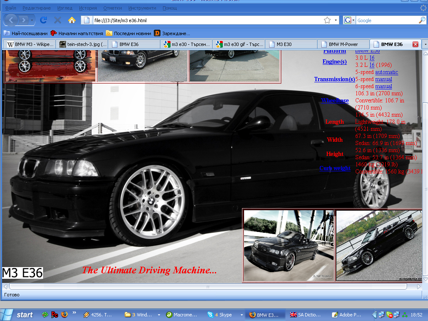Stop loading with the X icon
Screen dimensions: 428x321
click(57, 20)
